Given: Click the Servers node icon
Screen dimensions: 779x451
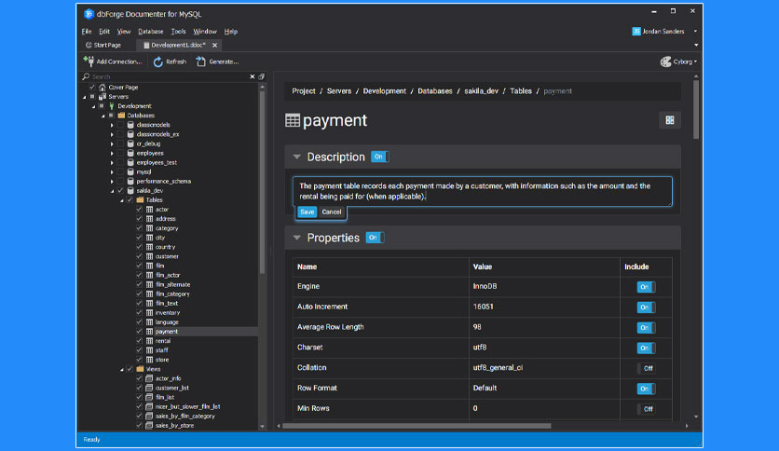Looking at the screenshot, I should pos(102,96).
